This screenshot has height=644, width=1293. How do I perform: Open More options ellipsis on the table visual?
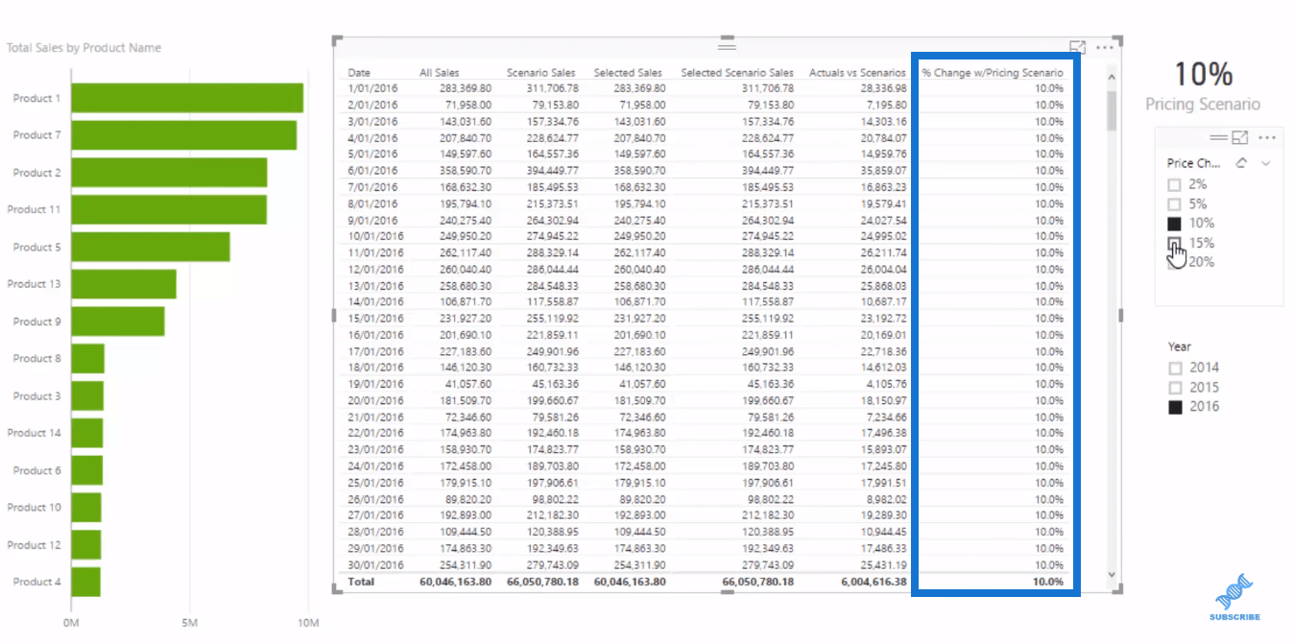1105,47
